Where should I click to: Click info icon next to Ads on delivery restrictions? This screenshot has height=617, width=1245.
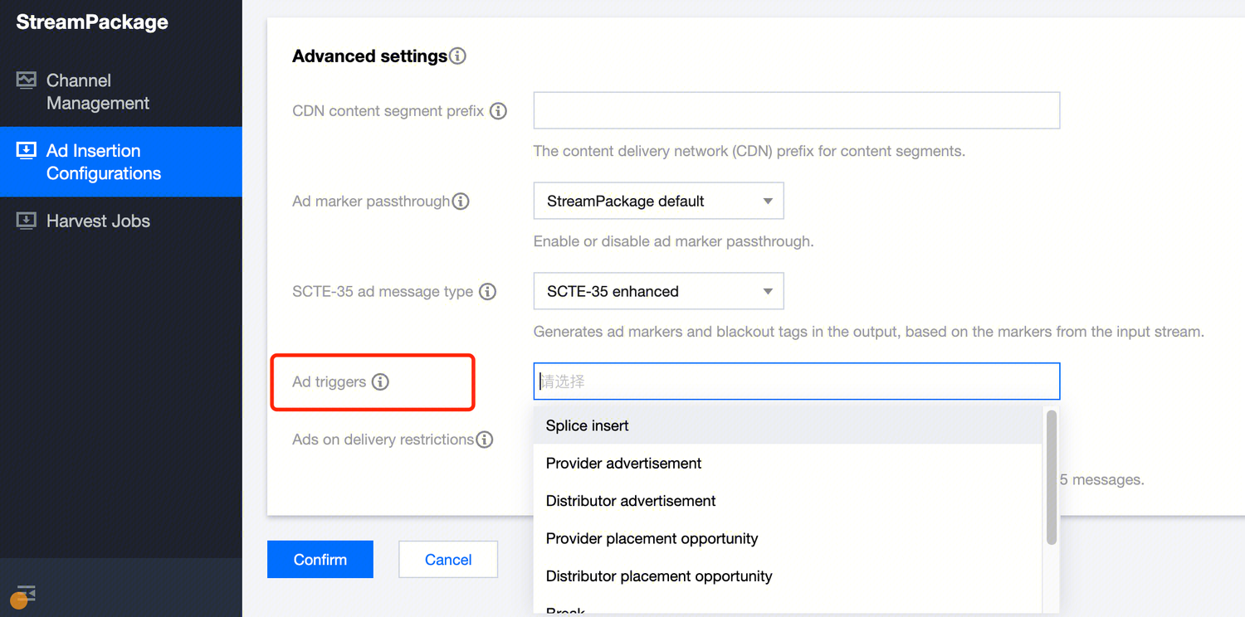[x=484, y=440]
